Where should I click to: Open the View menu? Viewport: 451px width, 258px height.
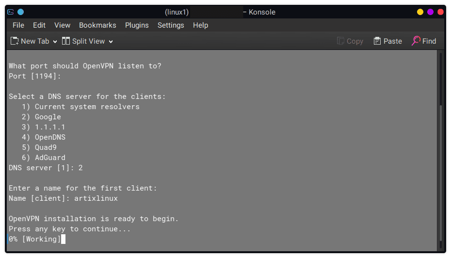click(63, 25)
